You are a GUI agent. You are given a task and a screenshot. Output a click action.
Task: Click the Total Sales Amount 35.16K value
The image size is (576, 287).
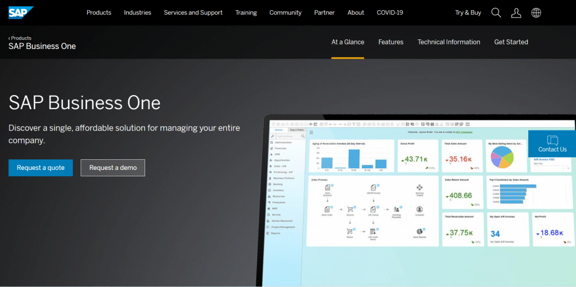[460, 159]
